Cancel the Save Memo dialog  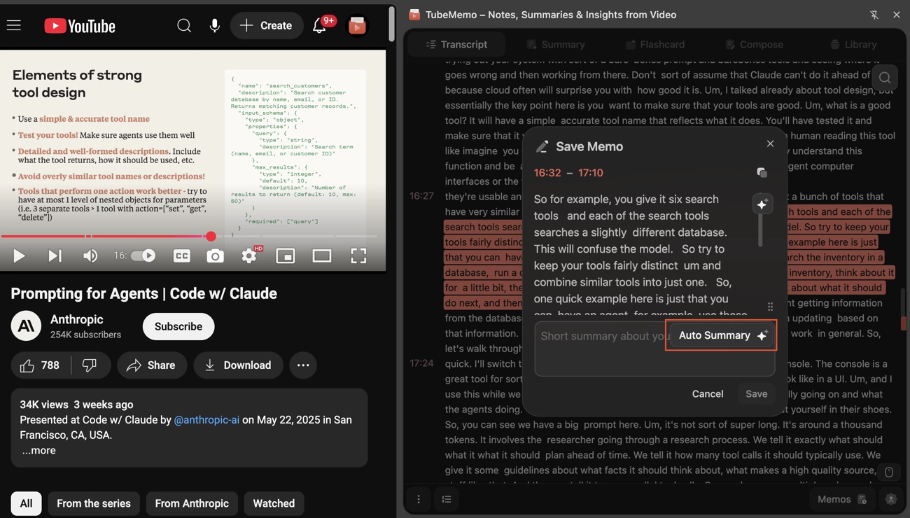point(708,394)
